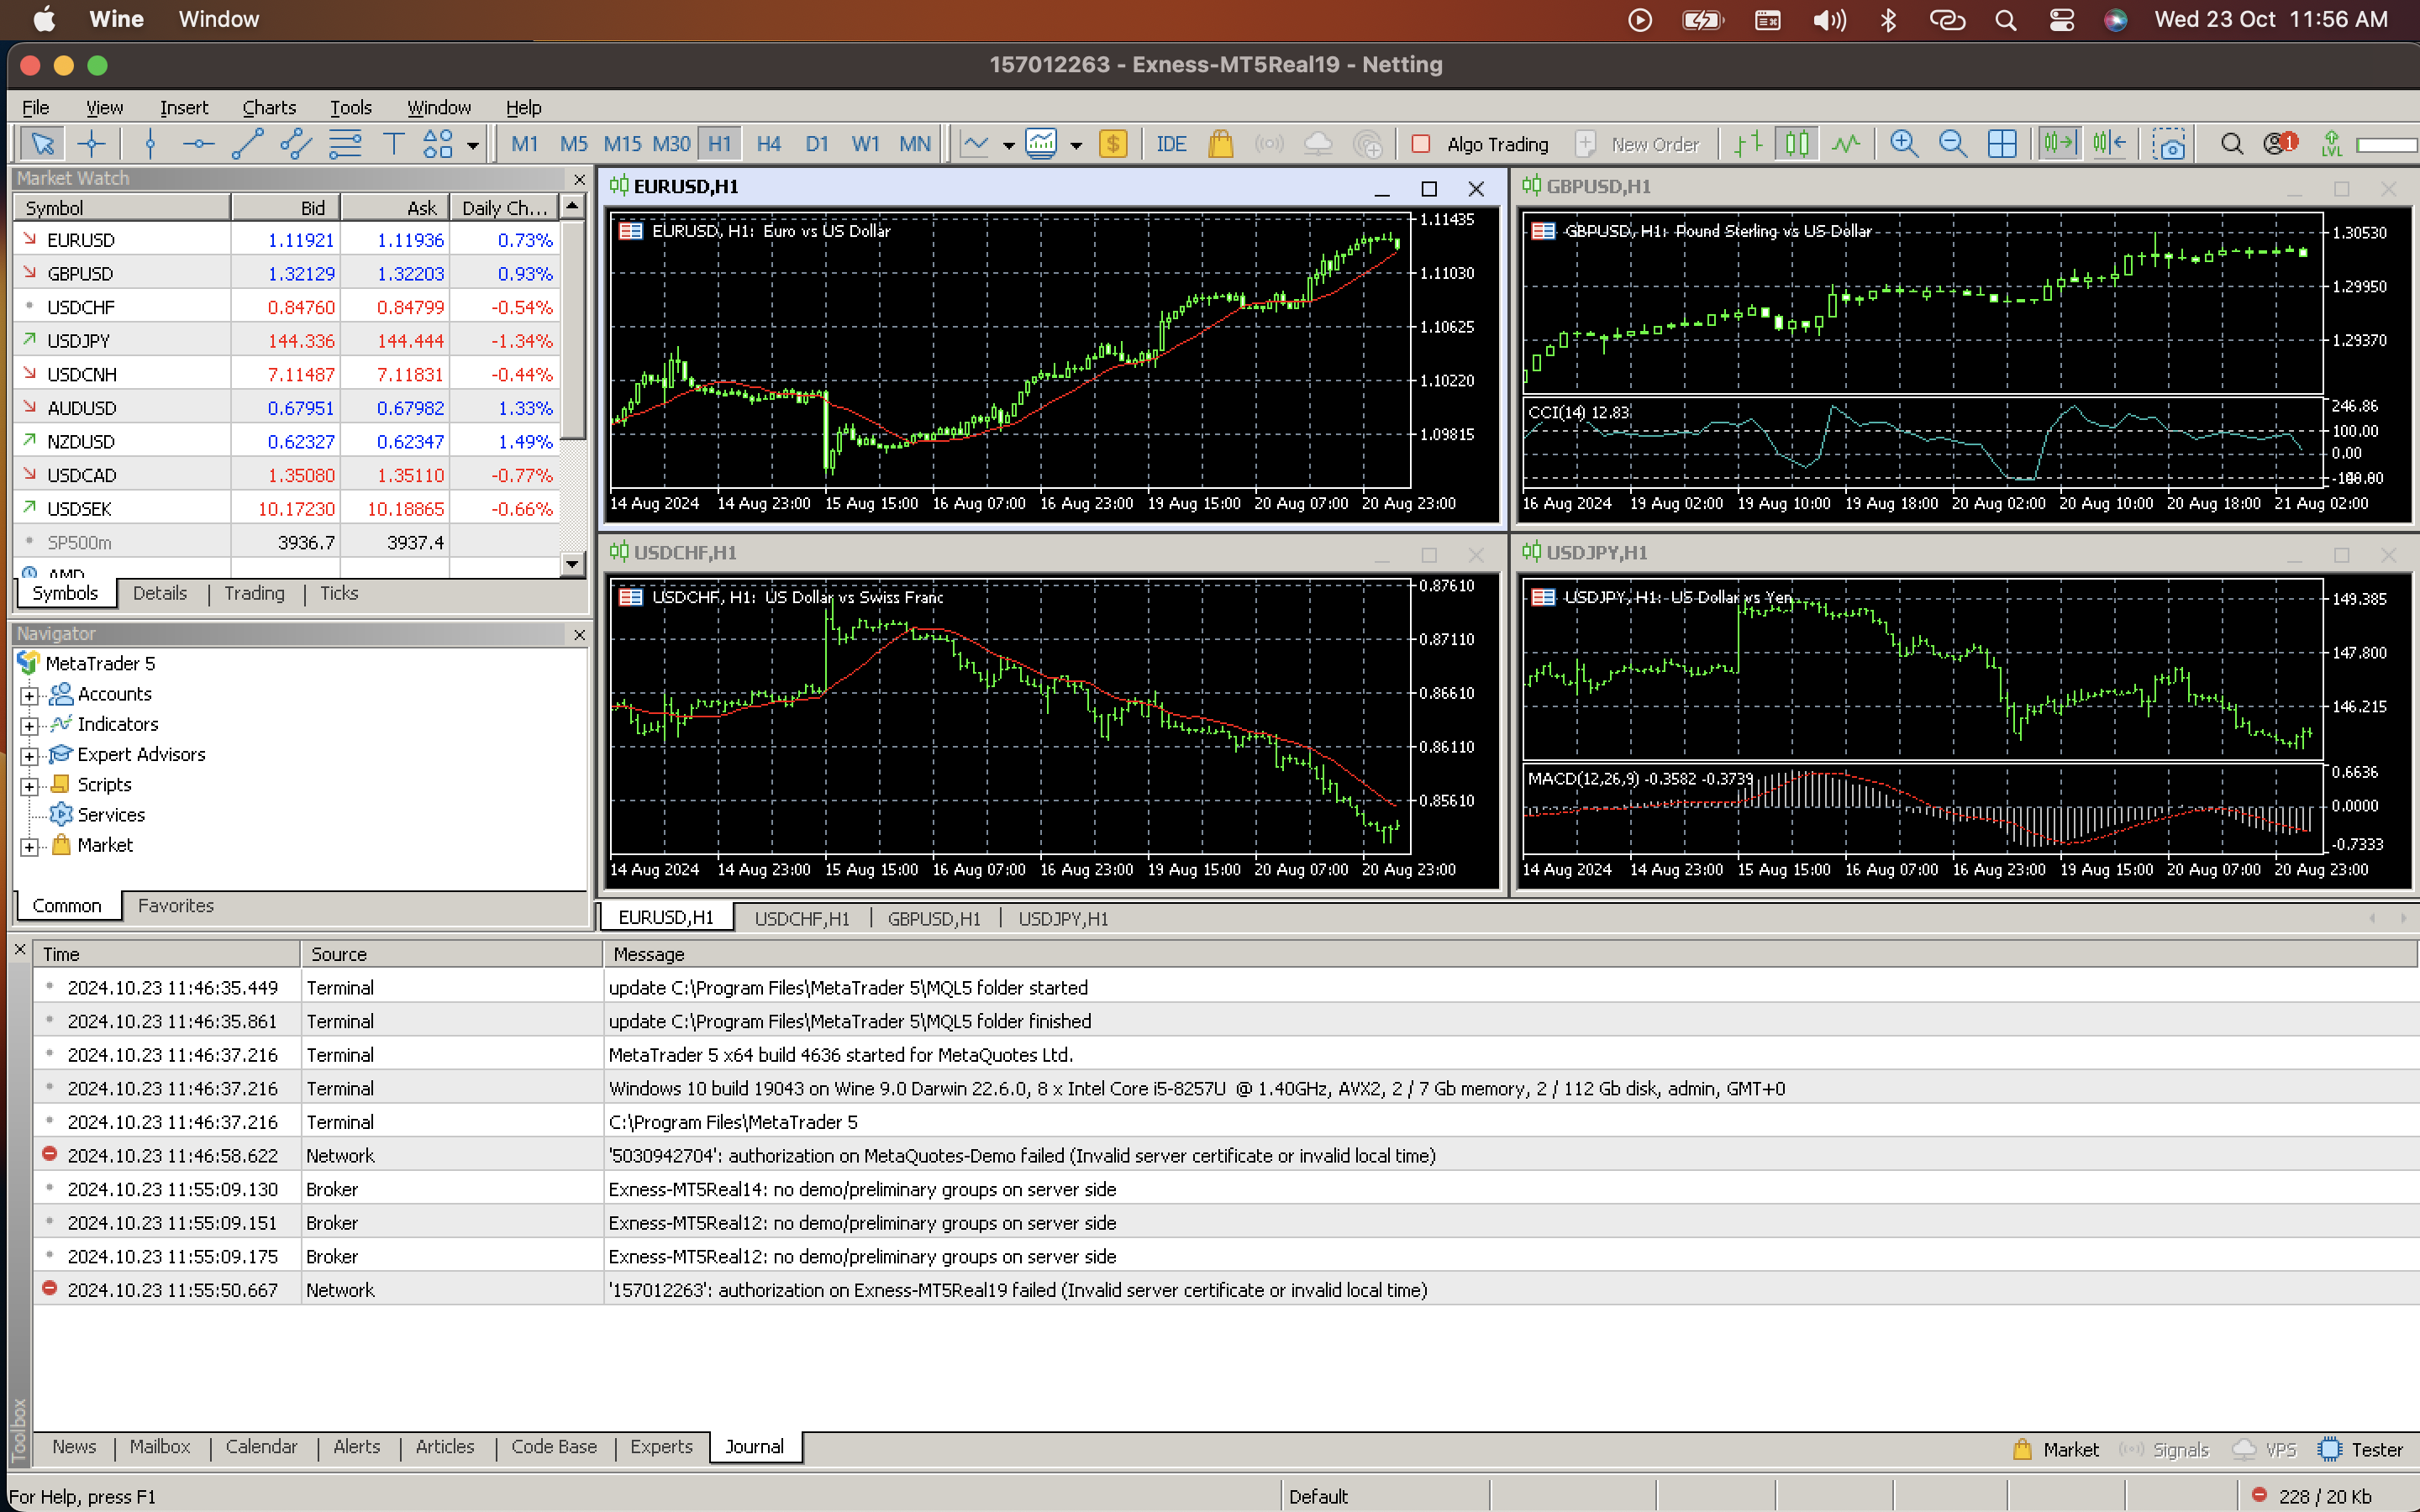Draw a horizontal line on chart
This screenshot has height=1512, width=2420.
point(199,144)
